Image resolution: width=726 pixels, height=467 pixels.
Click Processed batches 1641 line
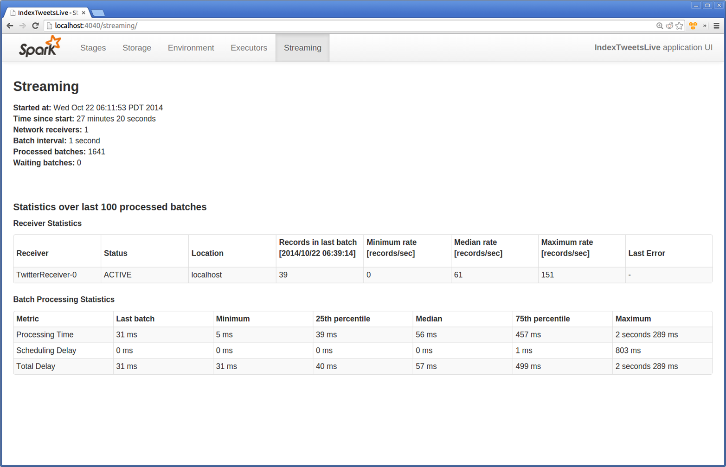59,152
